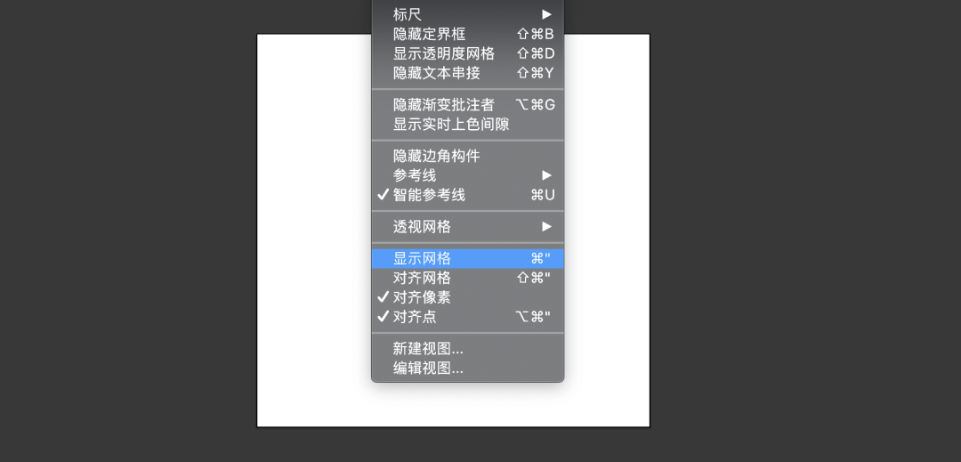
Task: Choose 隐藏渐变批注者 item
Action: pyautogui.click(x=468, y=105)
